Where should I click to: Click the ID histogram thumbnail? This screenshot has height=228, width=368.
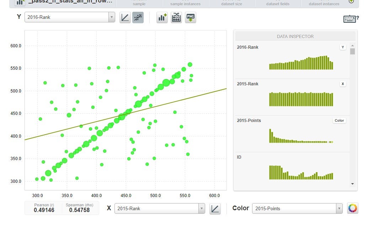tap(301, 173)
